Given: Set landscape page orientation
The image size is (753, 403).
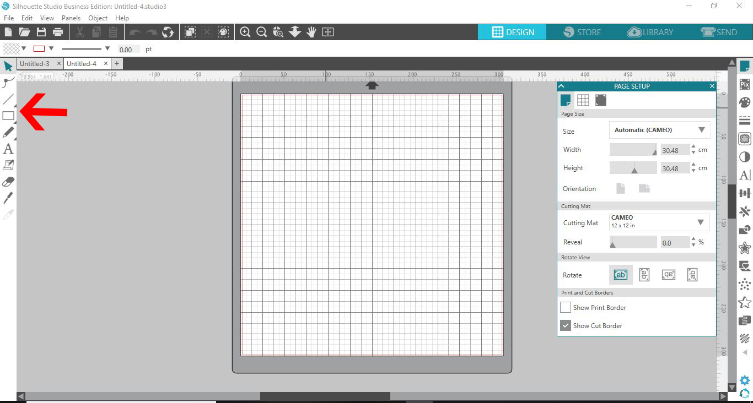Looking at the screenshot, I should click(x=644, y=188).
